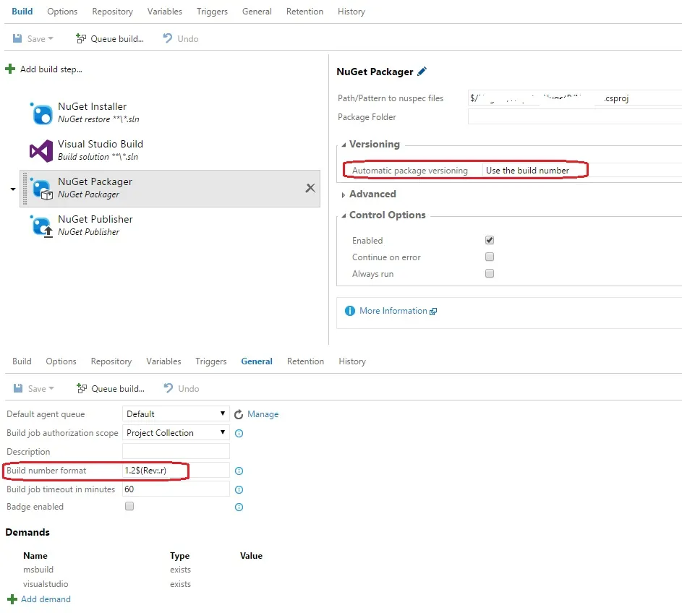Click the Build number format field
The height and width of the screenshot is (613, 682).
(x=176, y=471)
